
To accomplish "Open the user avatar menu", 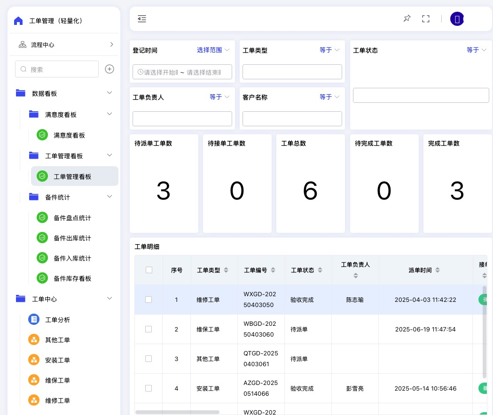I will 457,19.
